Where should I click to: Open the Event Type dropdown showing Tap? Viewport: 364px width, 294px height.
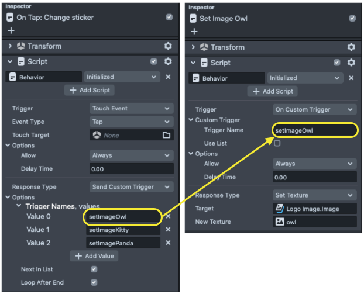click(x=132, y=122)
